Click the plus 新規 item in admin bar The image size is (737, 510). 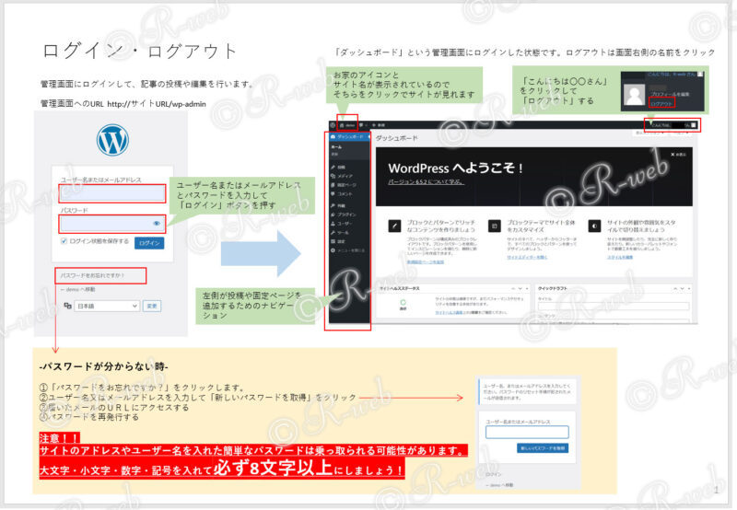click(379, 125)
